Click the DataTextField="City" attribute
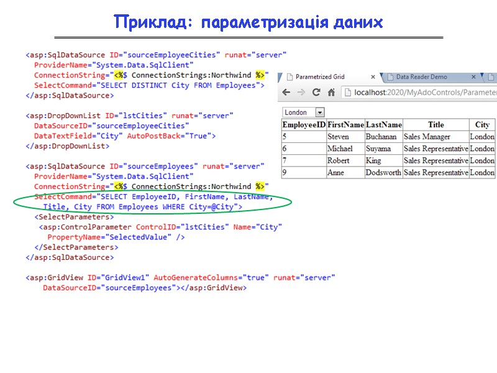Screen dimensions: 497x373 tap(78, 136)
